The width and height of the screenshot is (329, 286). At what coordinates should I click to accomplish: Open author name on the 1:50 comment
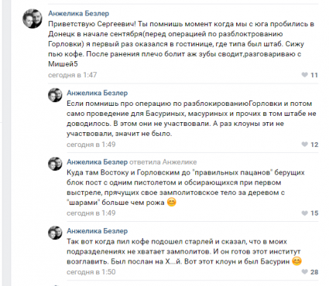97,231
